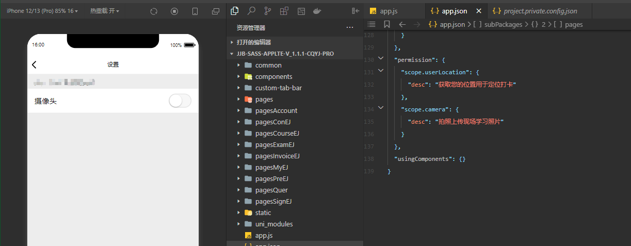Click the stop record circle icon
631x246 pixels.
(174, 11)
